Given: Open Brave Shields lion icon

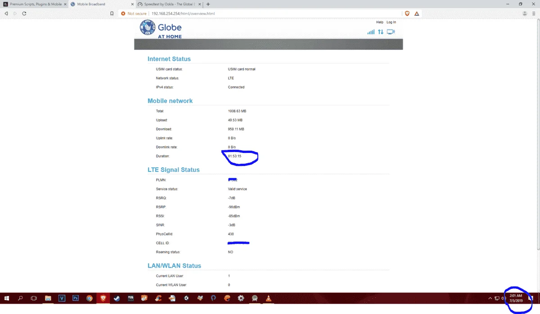Looking at the screenshot, I should 407,13.
